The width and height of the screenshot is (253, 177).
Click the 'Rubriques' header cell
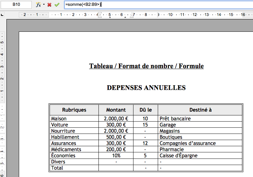tap(74, 110)
